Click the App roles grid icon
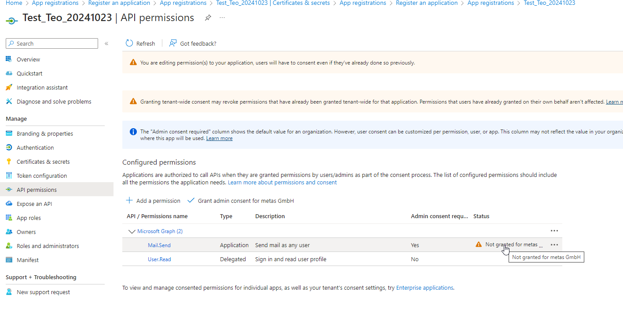 click(9, 218)
